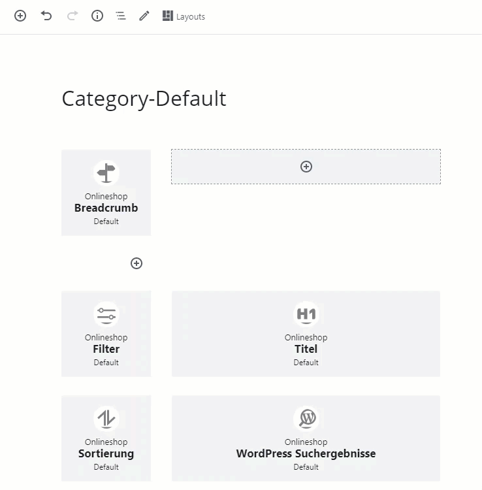
Task: Select the WordPress search results icon
Action: point(308,418)
